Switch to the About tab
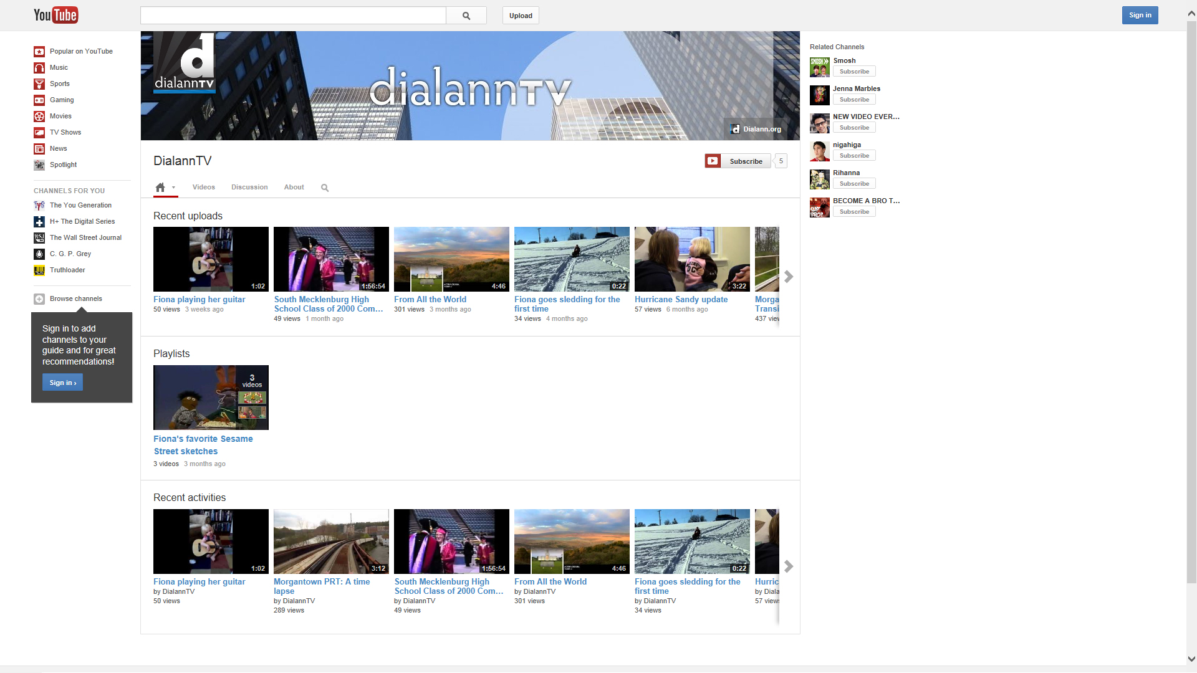Image resolution: width=1197 pixels, height=673 pixels. click(294, 187)
